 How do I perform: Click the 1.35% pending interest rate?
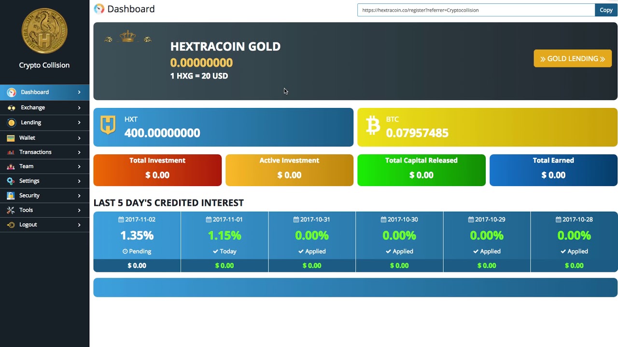pyautogui.click(x=137, y=236)
